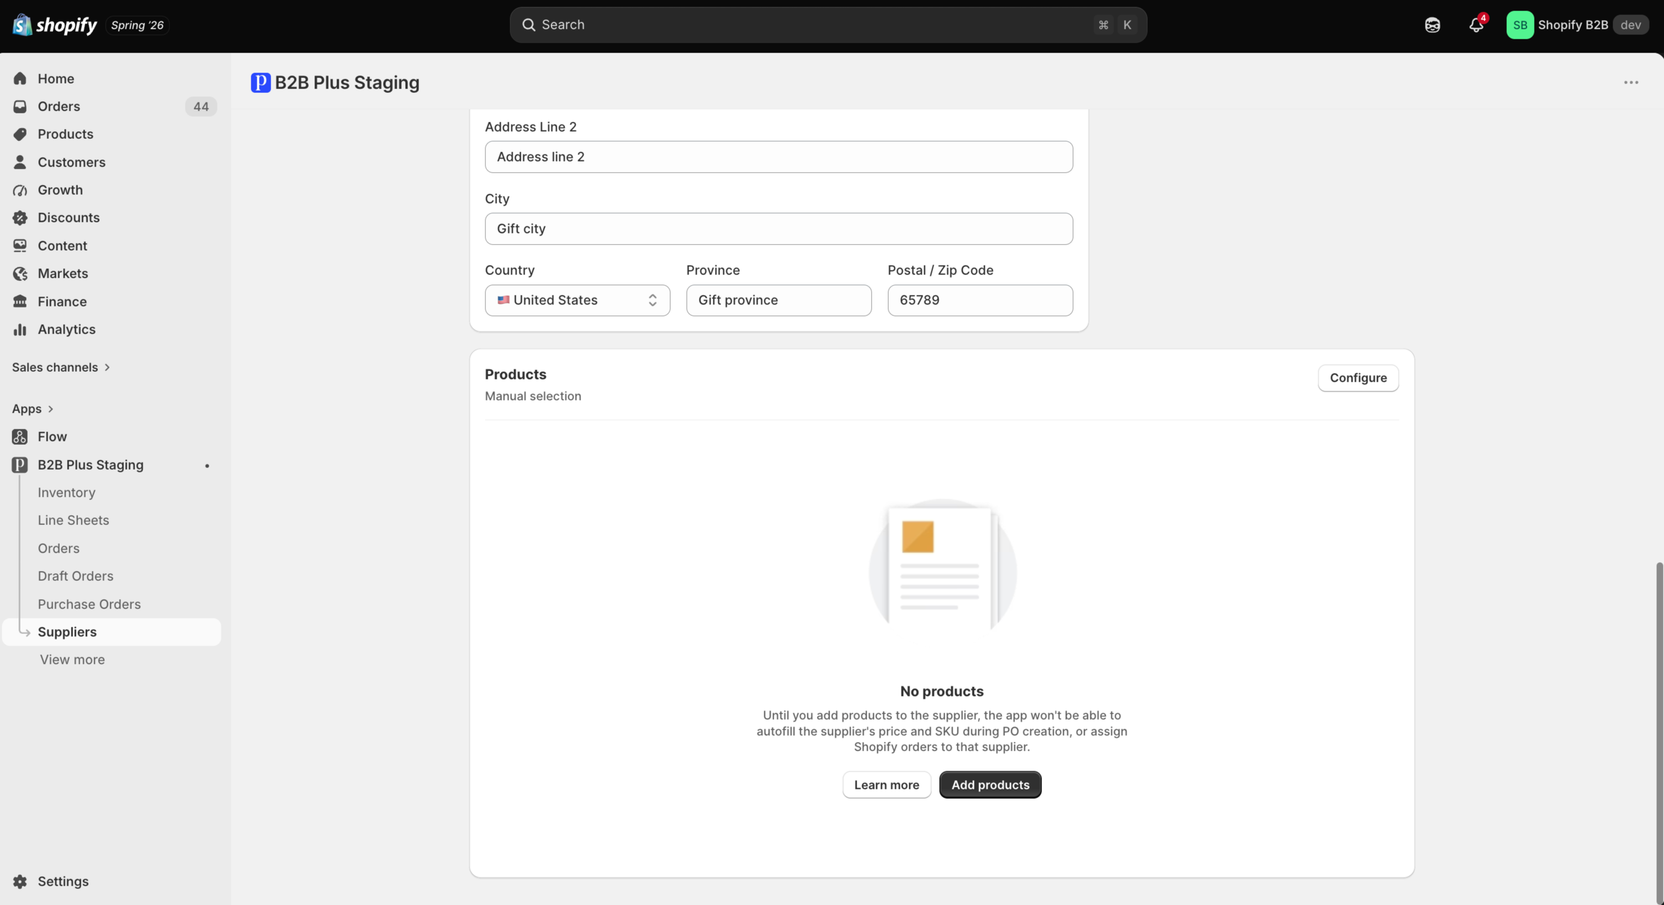
Task: Click the top Search bar
Action: [x=828, y=25]
